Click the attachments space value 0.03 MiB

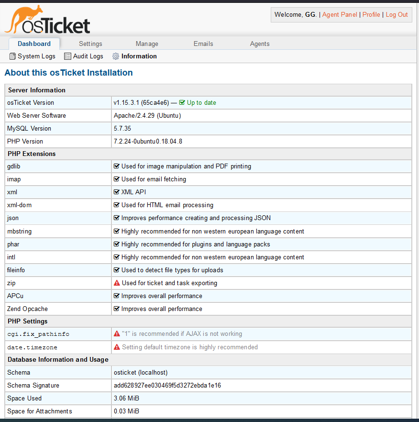coord(126,411)
